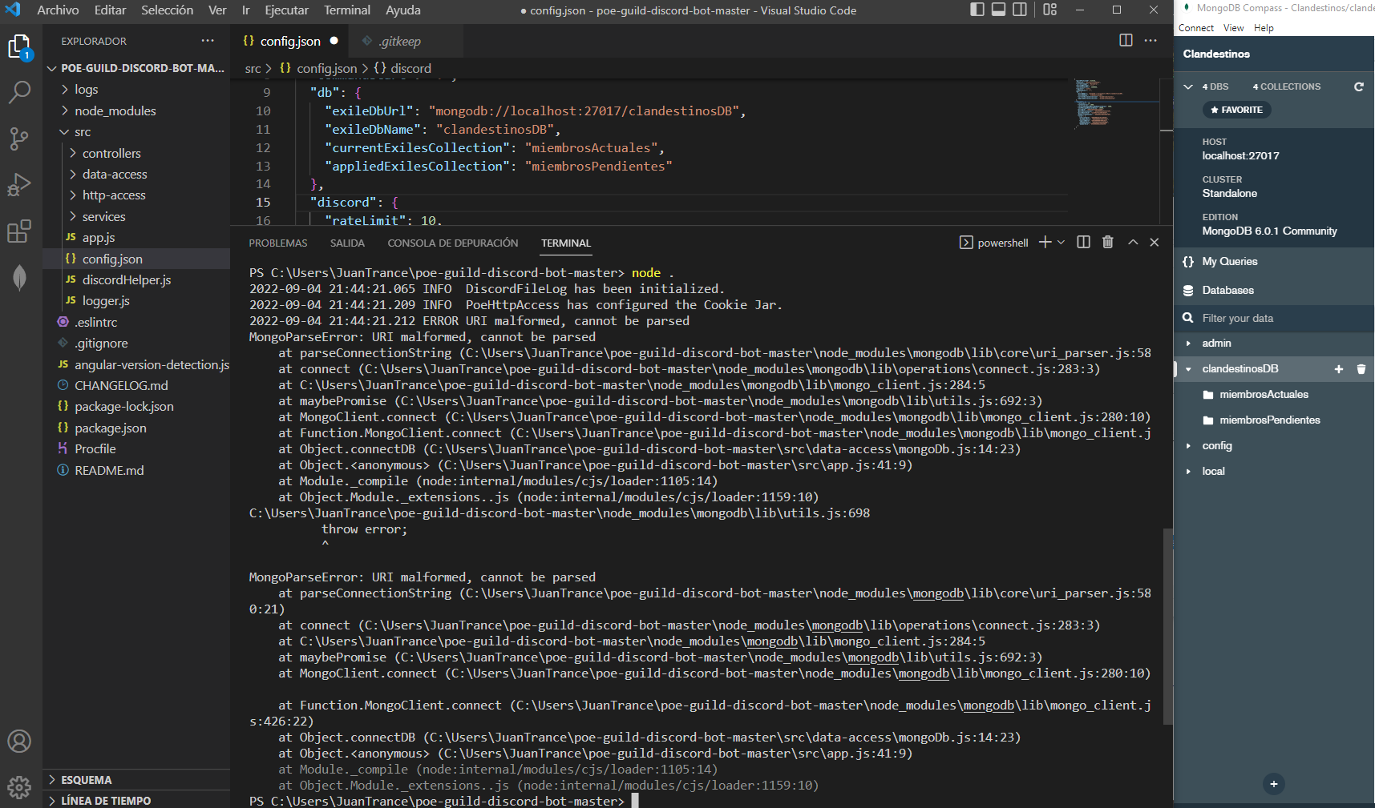
Task: Split the terminal panel
Action: tap(1083, 242)
